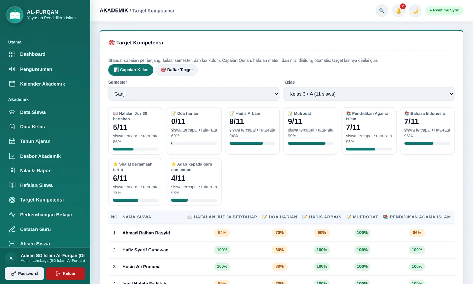This screenshot has width=473, height=284.
Task: Click the Nama Siswa column header
Action: (x=137, y=217)
